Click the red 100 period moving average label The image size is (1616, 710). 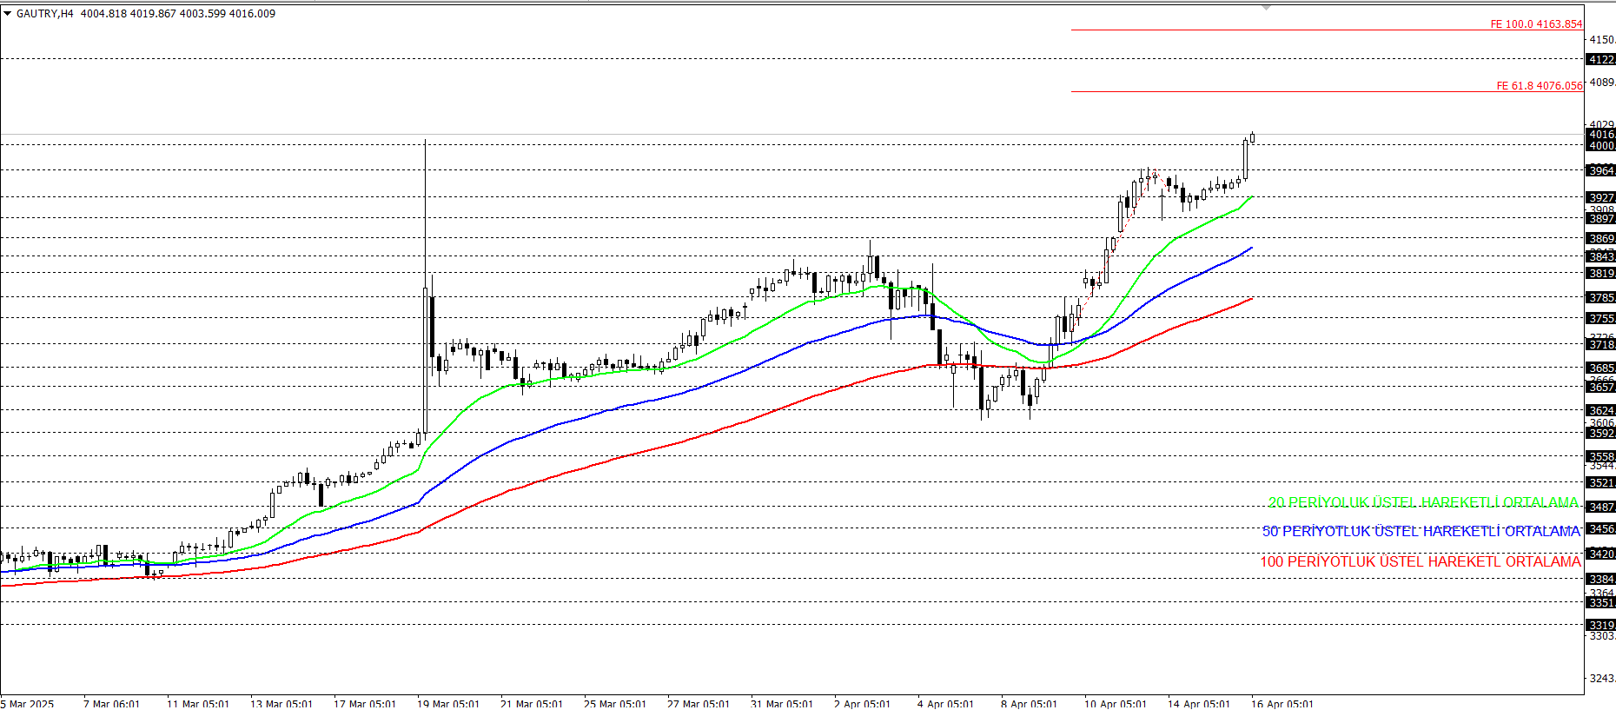1421,561
